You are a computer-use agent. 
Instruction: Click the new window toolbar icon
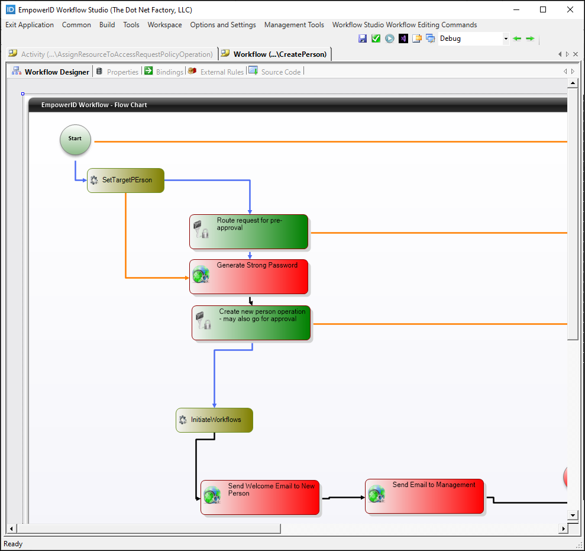(x=416, y=38)
